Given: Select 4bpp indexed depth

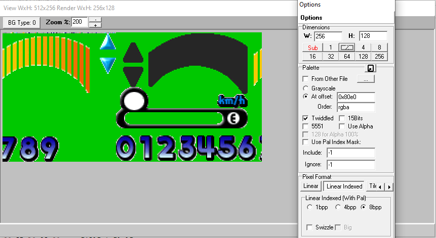Looking at the screenshot, I should pyautogui.click(x=338, y=207).
